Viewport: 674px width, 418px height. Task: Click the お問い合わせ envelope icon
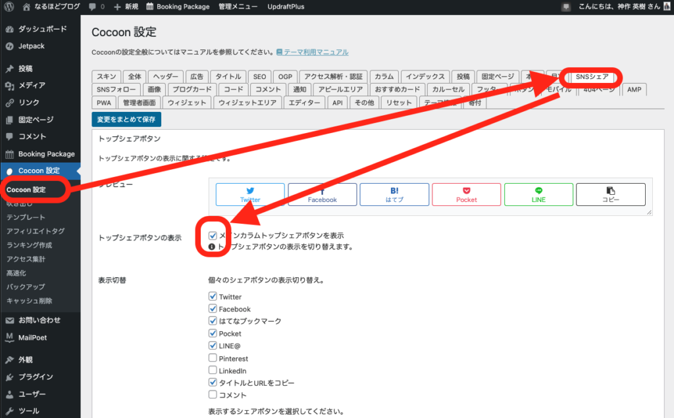(x=9, y=321)
